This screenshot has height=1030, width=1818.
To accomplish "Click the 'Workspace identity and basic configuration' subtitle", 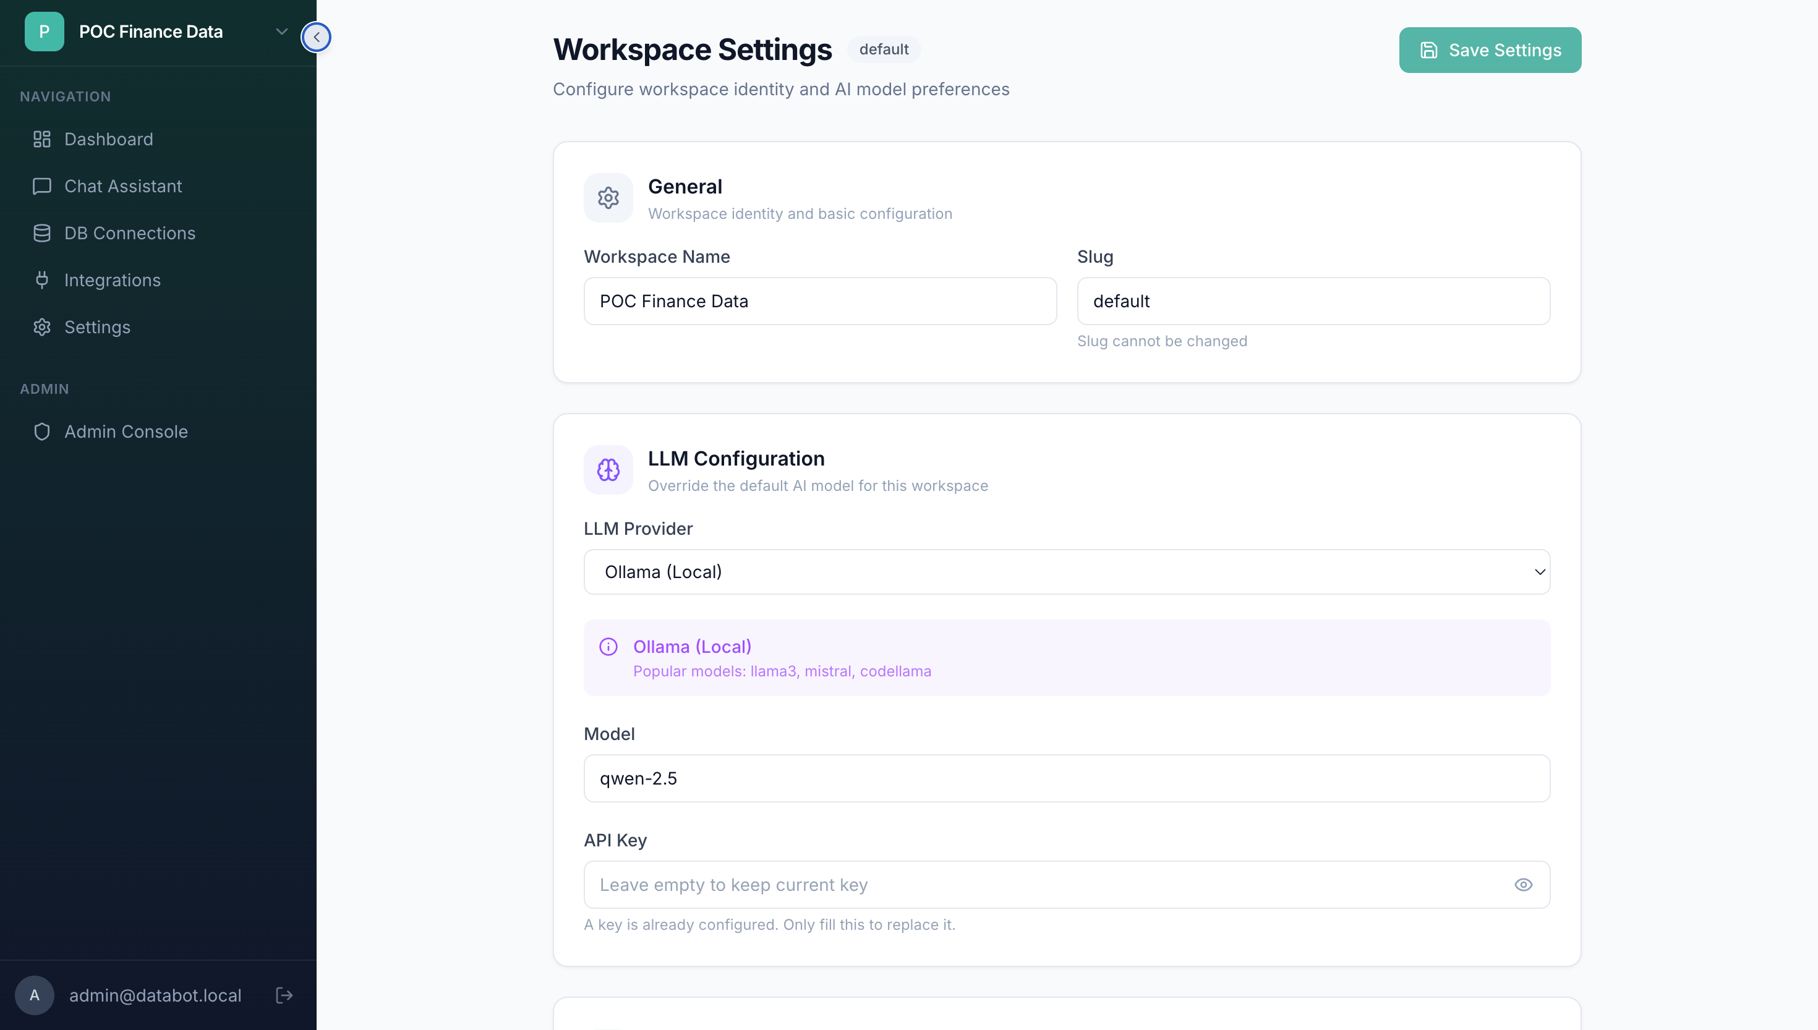I will point(800,214).
